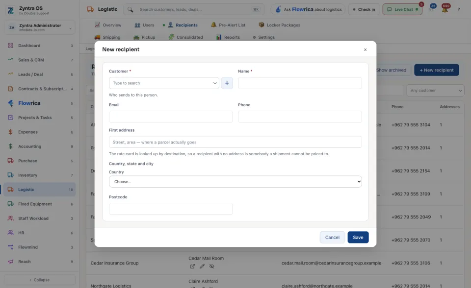Open Fixed Equipment module
This screenshot has height=288, width=471.
40,204
